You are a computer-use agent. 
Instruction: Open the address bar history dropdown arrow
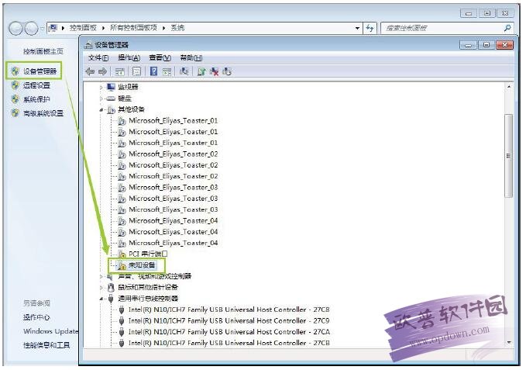pos(357,28)
